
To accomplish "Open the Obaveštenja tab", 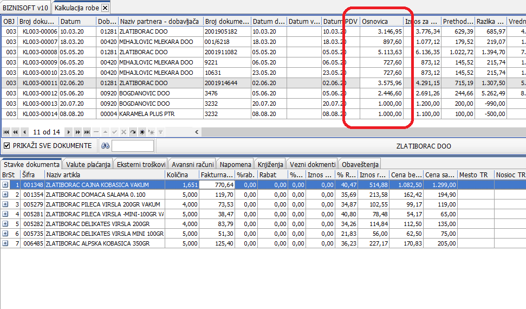I will [360, 164].
